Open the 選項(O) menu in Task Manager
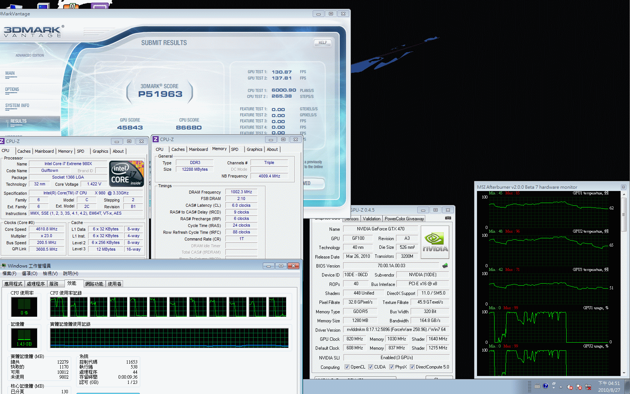This screenshot has width=630, height=394. [30, 274]
